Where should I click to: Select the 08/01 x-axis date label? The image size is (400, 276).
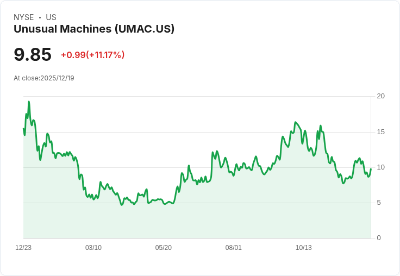[x=233, y=248]
